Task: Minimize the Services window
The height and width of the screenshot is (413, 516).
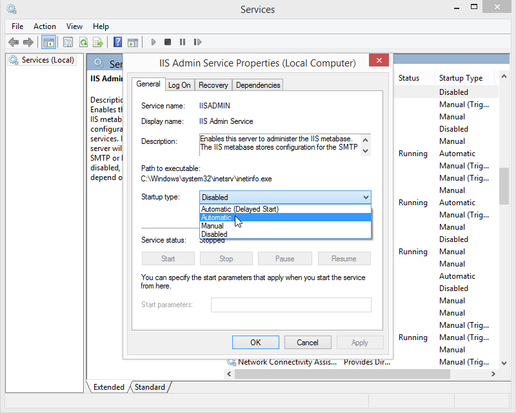Action: pos(457,7)
